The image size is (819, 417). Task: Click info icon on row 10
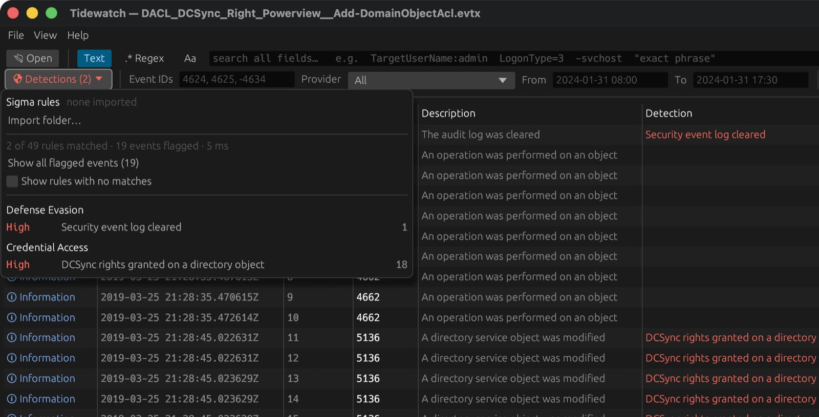pyautogui.click(x=11, y=317)
